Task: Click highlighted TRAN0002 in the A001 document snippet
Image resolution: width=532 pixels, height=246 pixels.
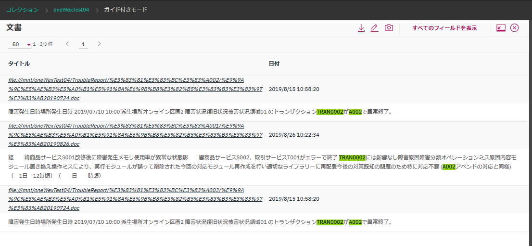Action: tap(352, 157)
